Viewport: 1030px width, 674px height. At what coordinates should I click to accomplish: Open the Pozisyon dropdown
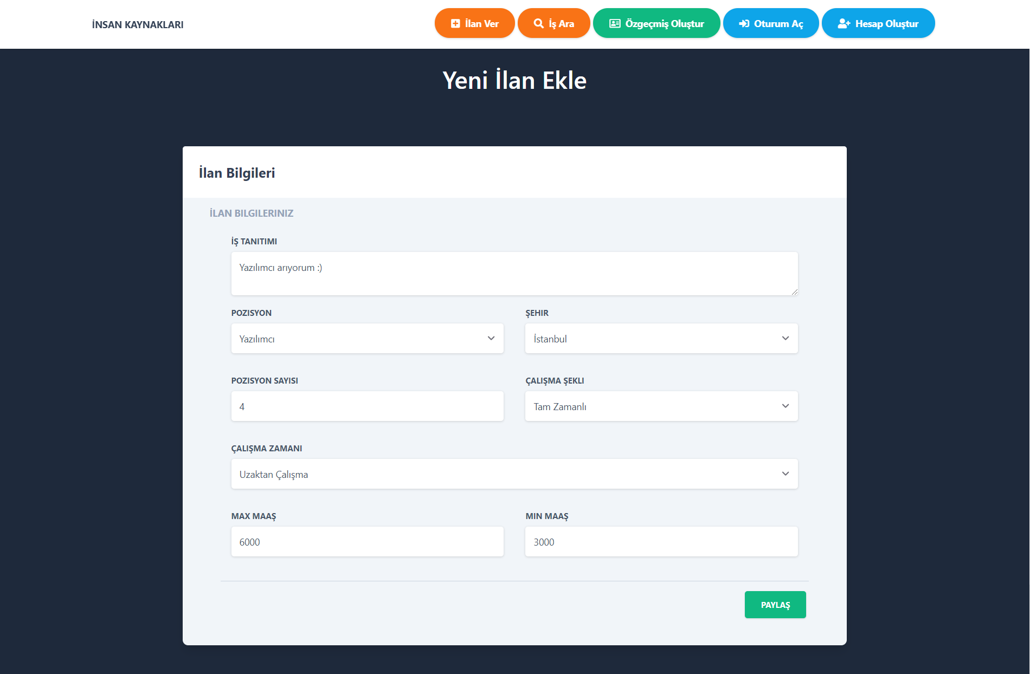point(367,338)
